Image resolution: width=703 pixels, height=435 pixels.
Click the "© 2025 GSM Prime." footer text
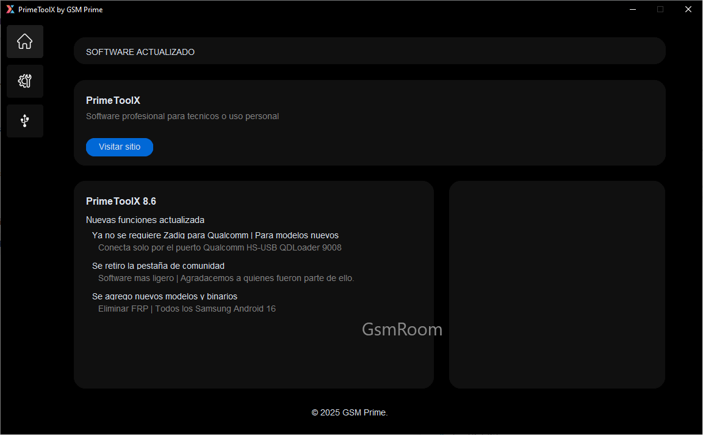(x=350, y=412)
